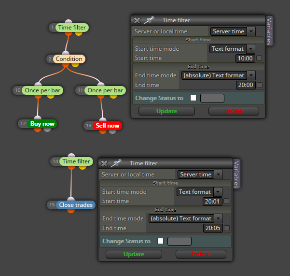
Task: Open Variables tab on upper Time filter panel
Action: point(269,31)
